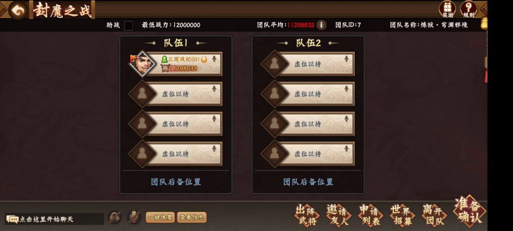
Task: Select the 三国战纪001 player avatar
Action: [x=142, y=64]
